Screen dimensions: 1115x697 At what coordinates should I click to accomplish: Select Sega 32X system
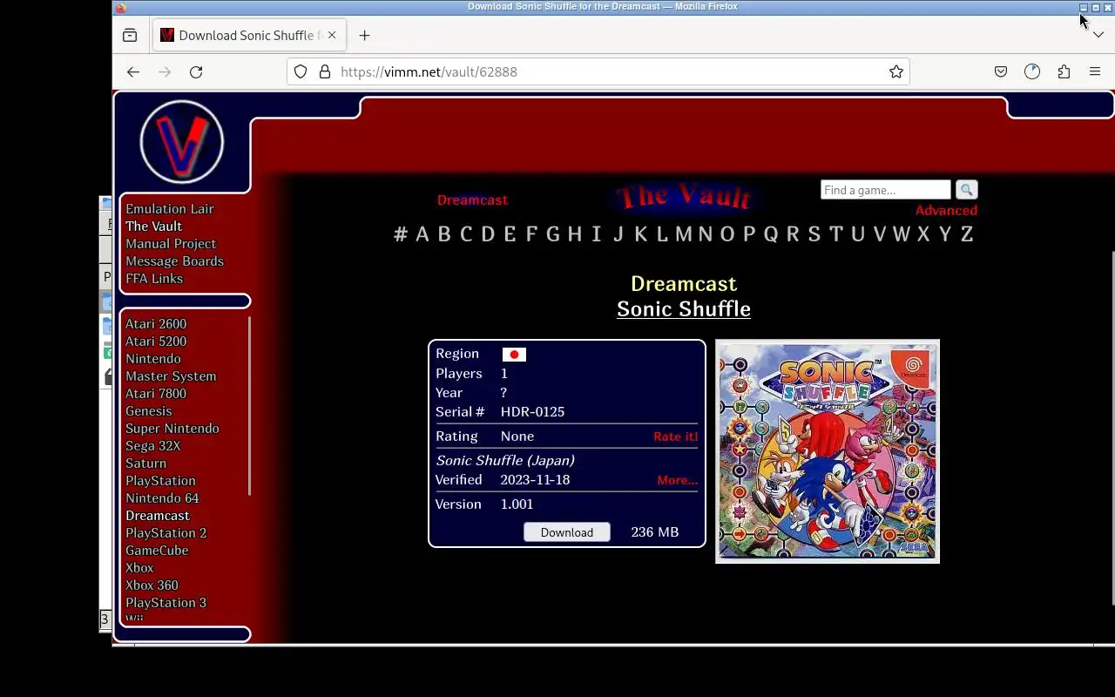click(153, 445)
